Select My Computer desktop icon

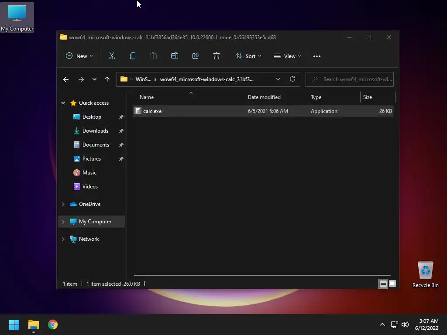(x=17, y=17)
